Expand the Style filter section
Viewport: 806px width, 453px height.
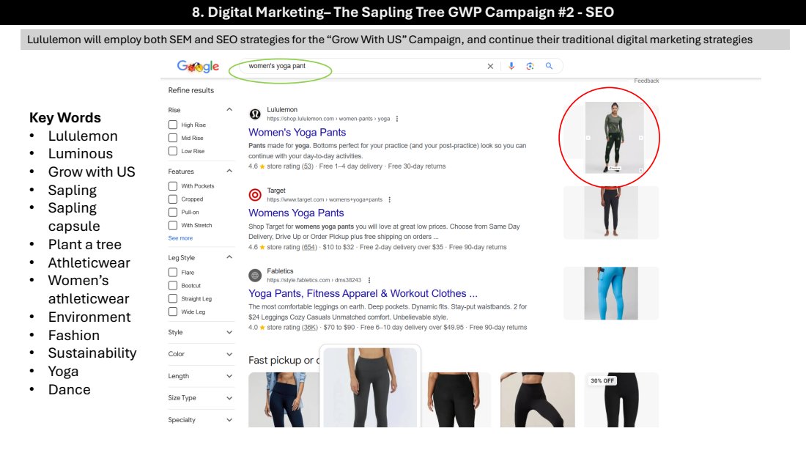click(x=229, y=332)
